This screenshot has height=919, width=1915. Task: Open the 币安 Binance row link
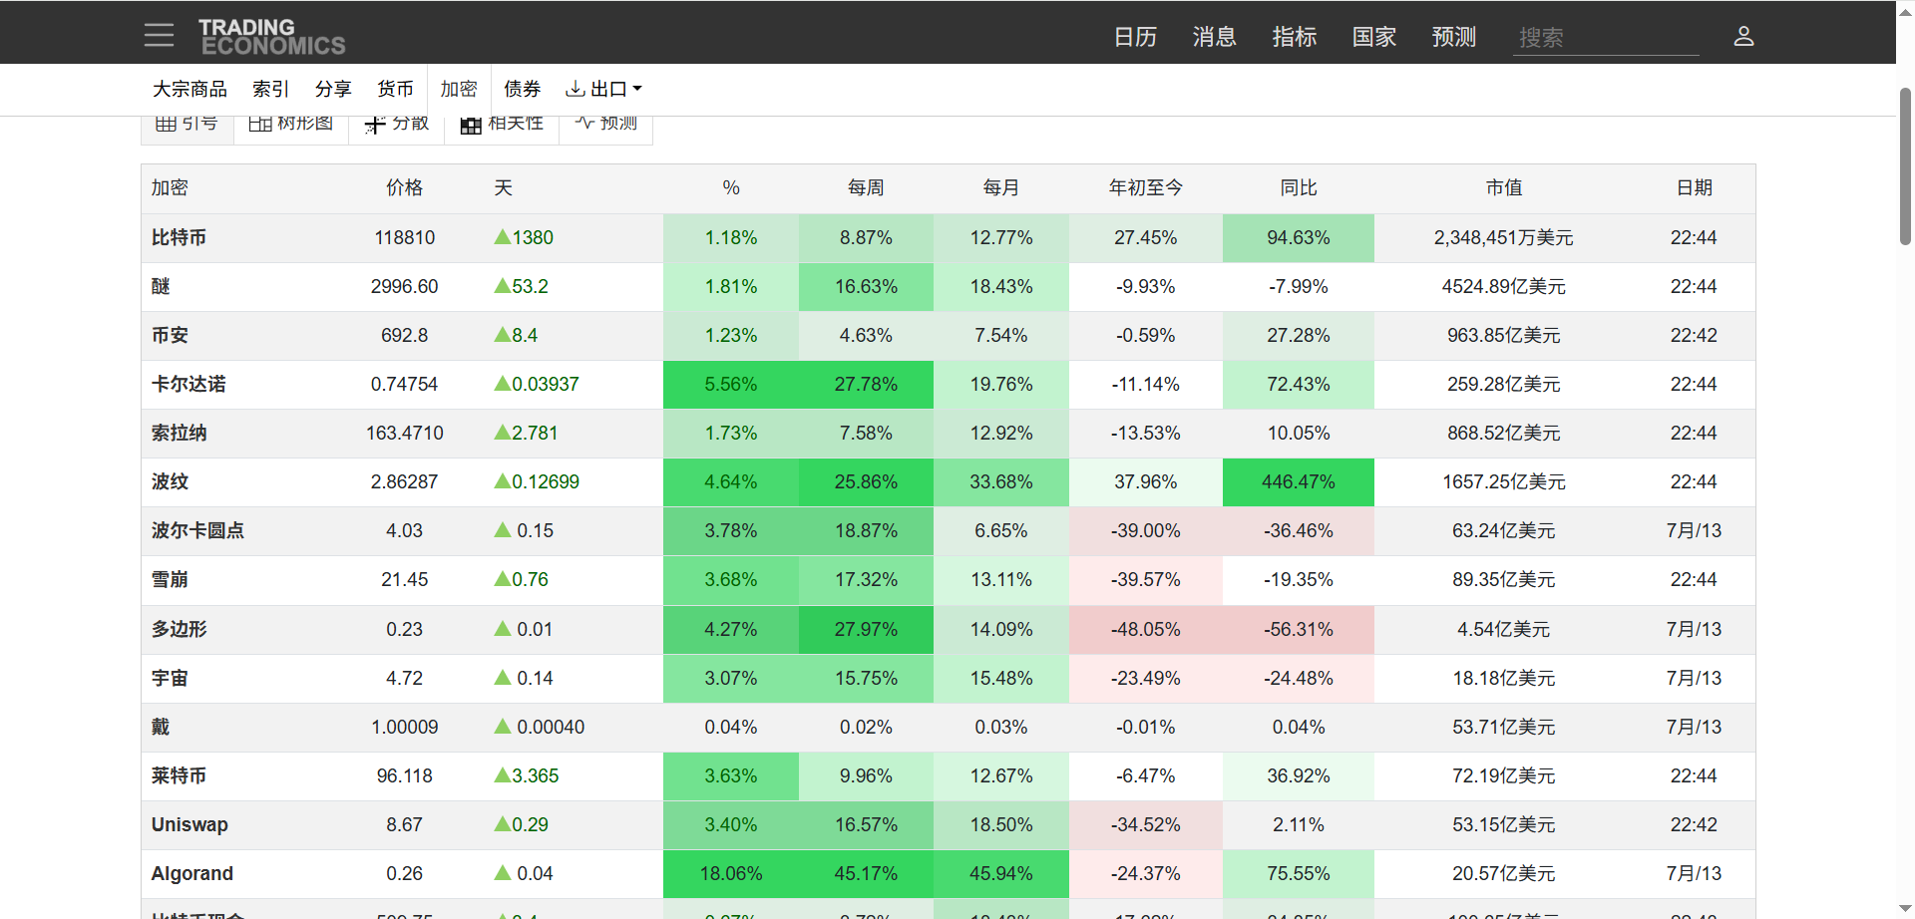click(x=170, y=335)
